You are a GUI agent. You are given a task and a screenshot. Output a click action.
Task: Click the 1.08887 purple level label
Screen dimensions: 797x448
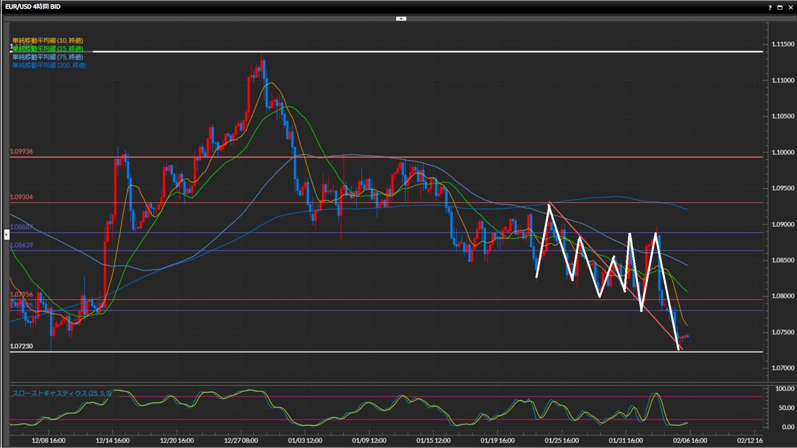tap(21, 227)
